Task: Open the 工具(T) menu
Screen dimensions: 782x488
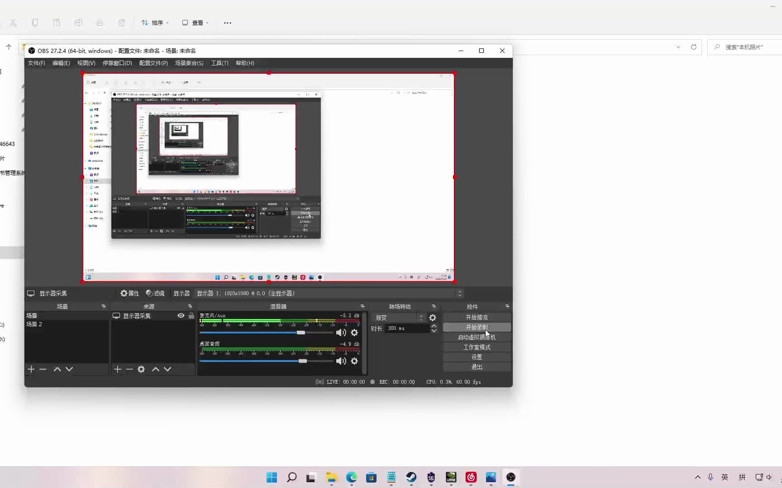Action: point(219,63)
